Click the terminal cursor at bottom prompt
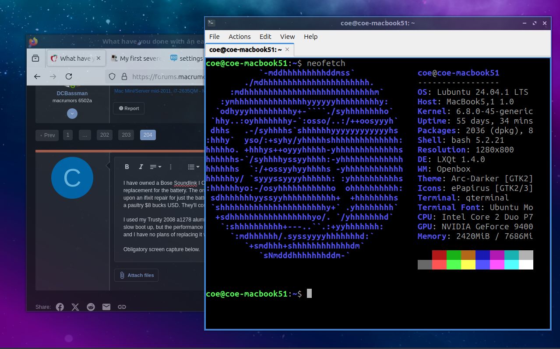This screenshot has height=349, width=560. point(309,294)
